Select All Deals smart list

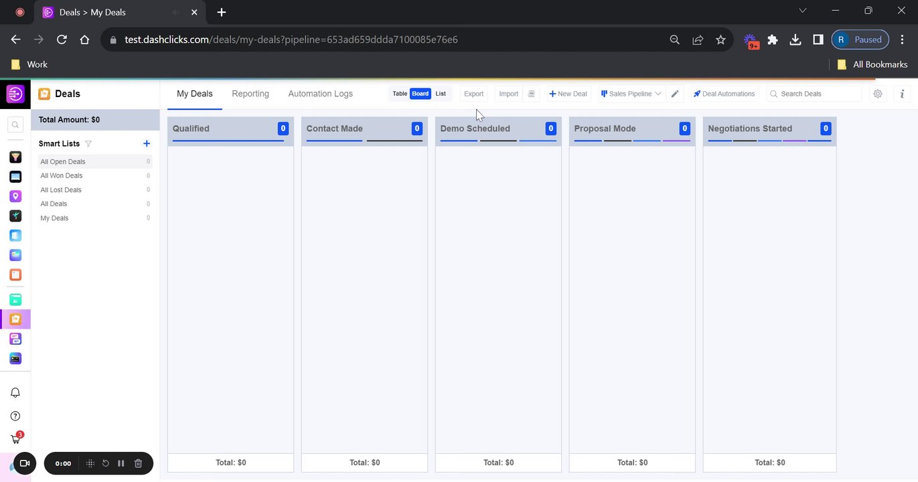[x=95, y=204]
